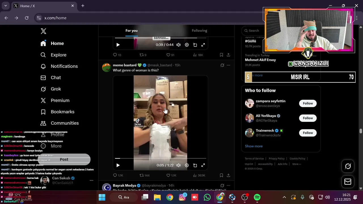Viewport: 363px width, 204px height.
Task: Open the floating messages envelope button
Action: point(348,182)
